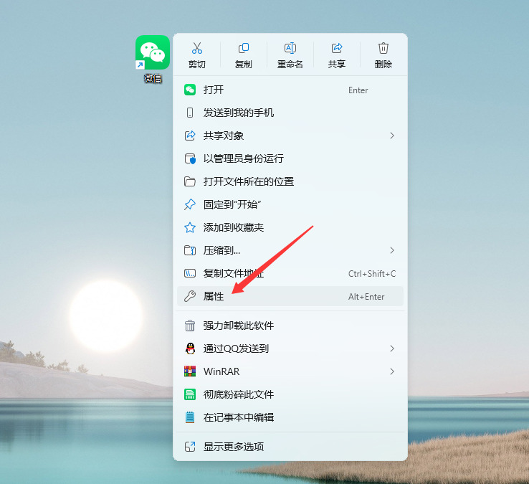Click the share icon beside 共享对象
529x484 pixels.
tap(190, 136)
